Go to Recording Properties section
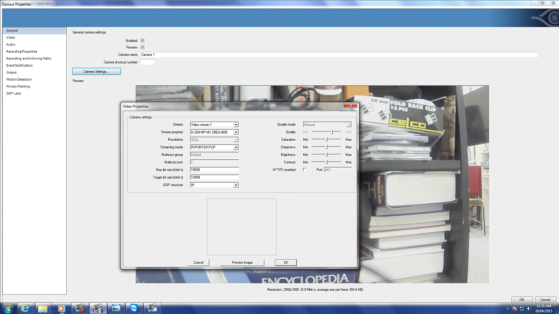The height and width of the screenshot is (314, 559). pos(22,51)
